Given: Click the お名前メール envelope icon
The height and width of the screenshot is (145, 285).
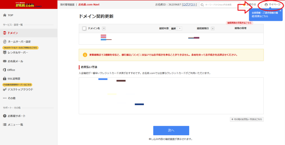Looking at the screenshot, I should pos(5,61).
